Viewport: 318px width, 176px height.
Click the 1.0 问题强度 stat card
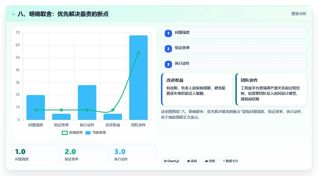(34, 154)
